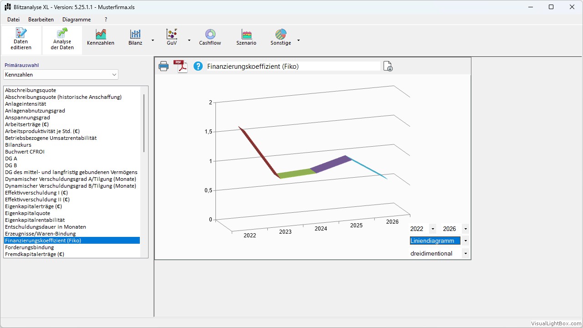
Task: Open the Cashflow chart view
Action: click(x=210, y=38)
